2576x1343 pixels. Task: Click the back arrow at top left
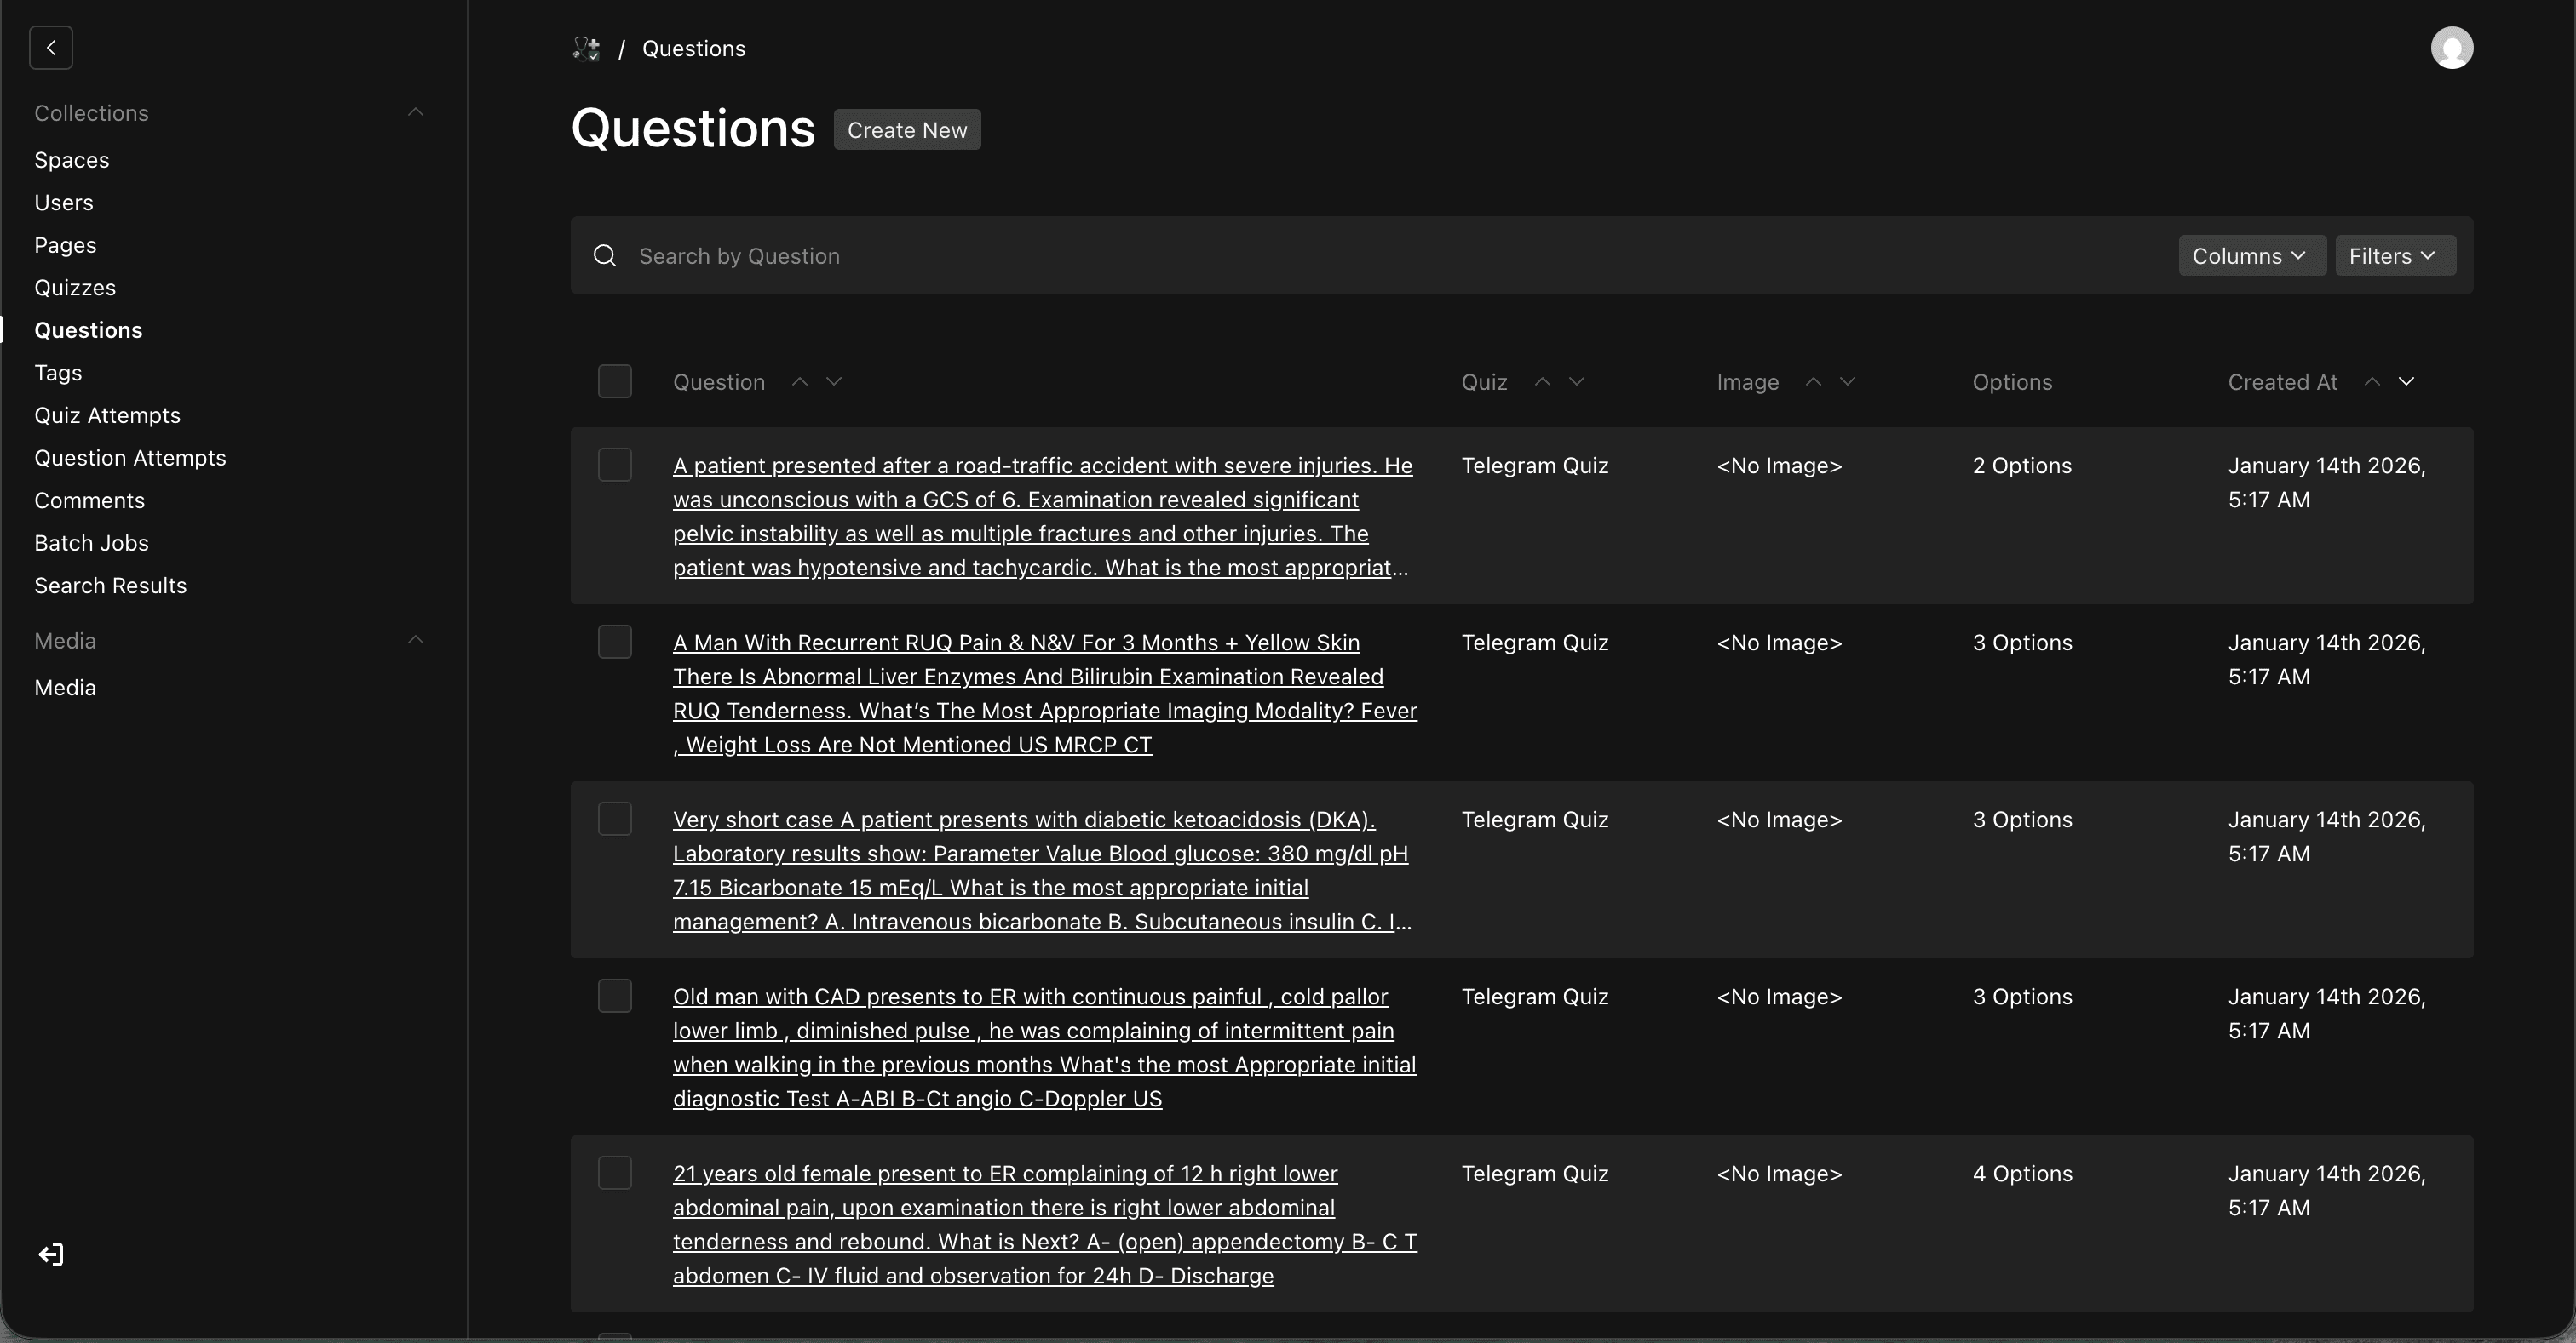(51, 47)
